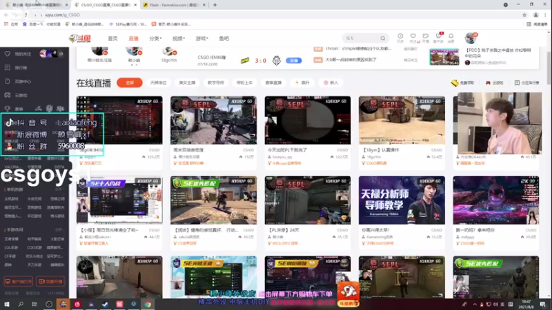Screen dimensions: 552x310
Task: Open the 百度一下 bookmark
Action: click(x=41, y=24)
